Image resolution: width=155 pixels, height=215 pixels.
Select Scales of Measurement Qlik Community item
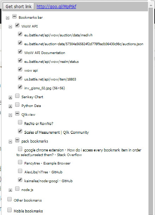click(x=56, y=132)
